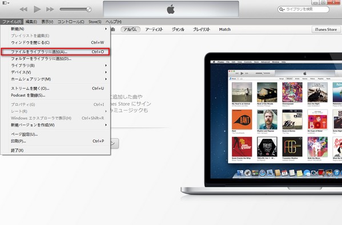Choose ウィンドウを閉じる(C) from File menu

[x=55, y=42]
